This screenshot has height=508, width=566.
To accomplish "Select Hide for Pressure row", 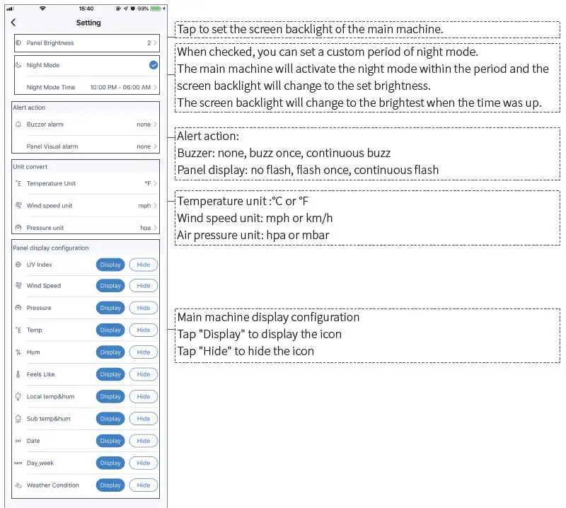I will (x=144, y=308).
